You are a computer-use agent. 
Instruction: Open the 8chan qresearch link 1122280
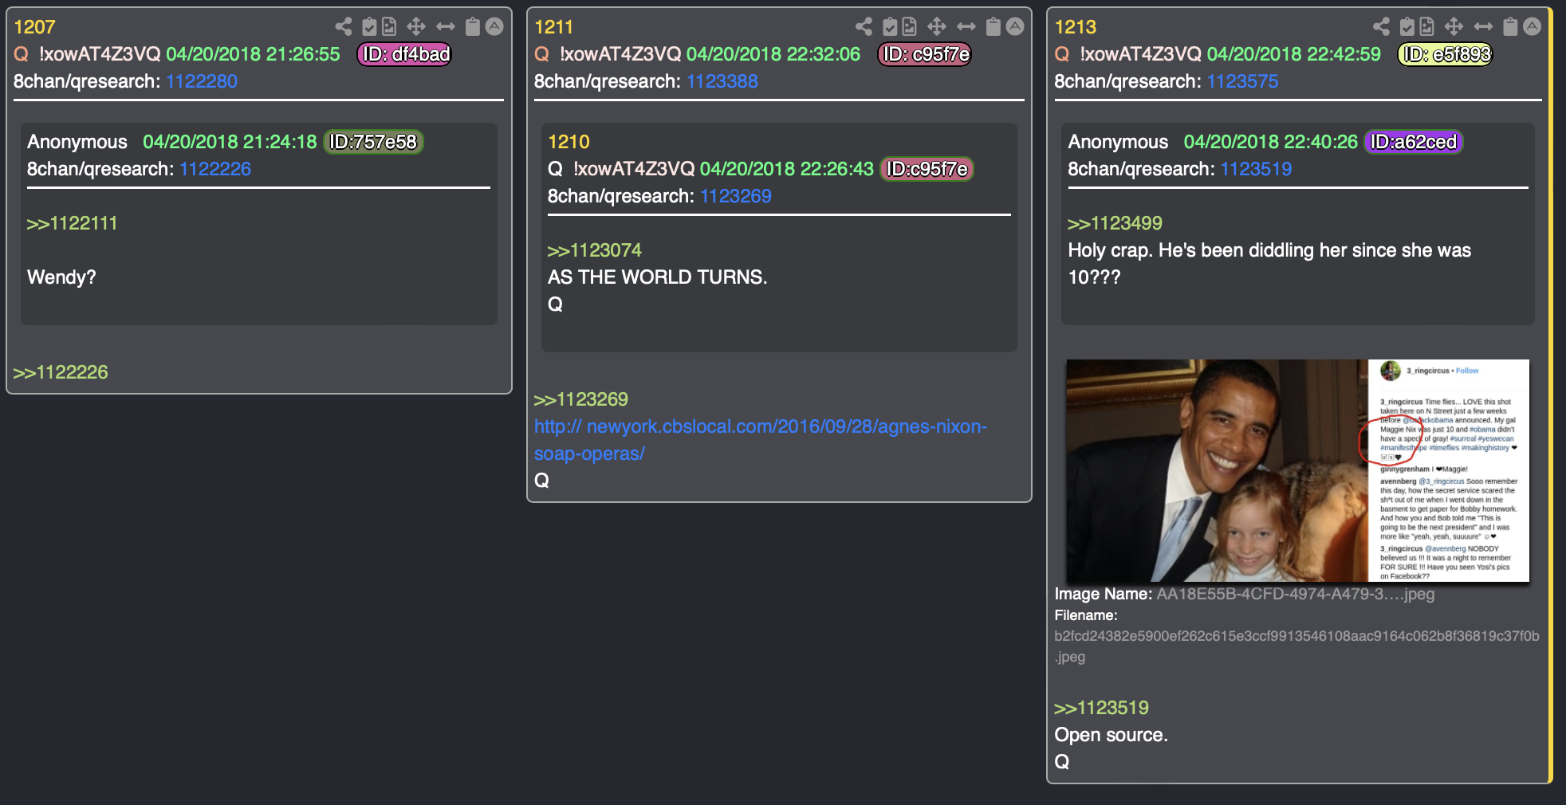pos(202,81)
